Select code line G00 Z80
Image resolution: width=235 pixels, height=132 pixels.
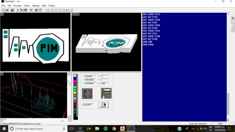click(x=147, y=42)
